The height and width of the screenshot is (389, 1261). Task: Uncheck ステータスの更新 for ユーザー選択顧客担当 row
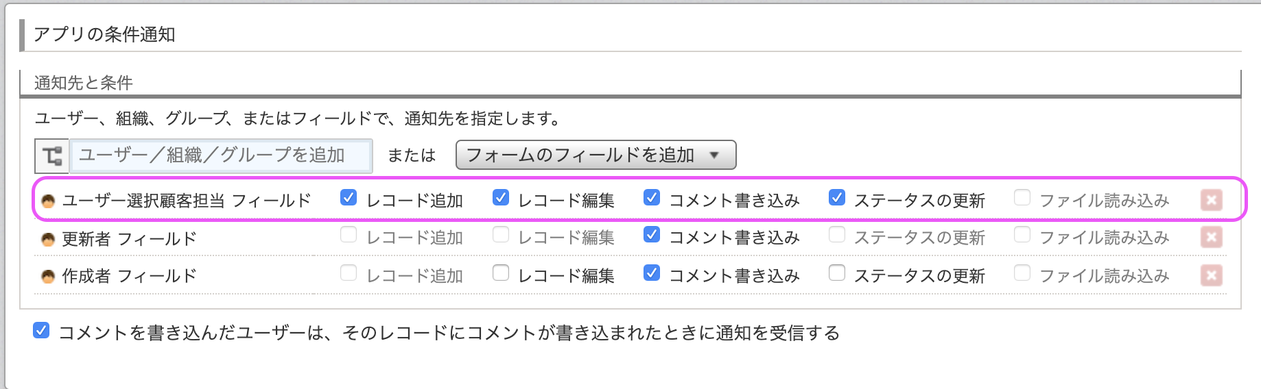(837, 198)
